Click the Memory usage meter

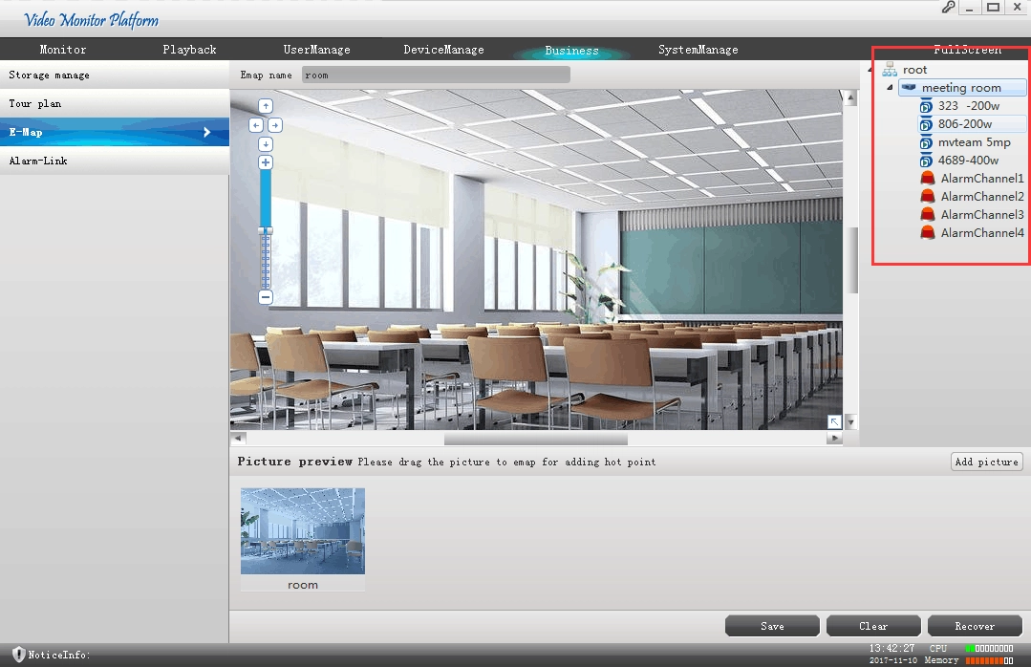pos(989,660)
